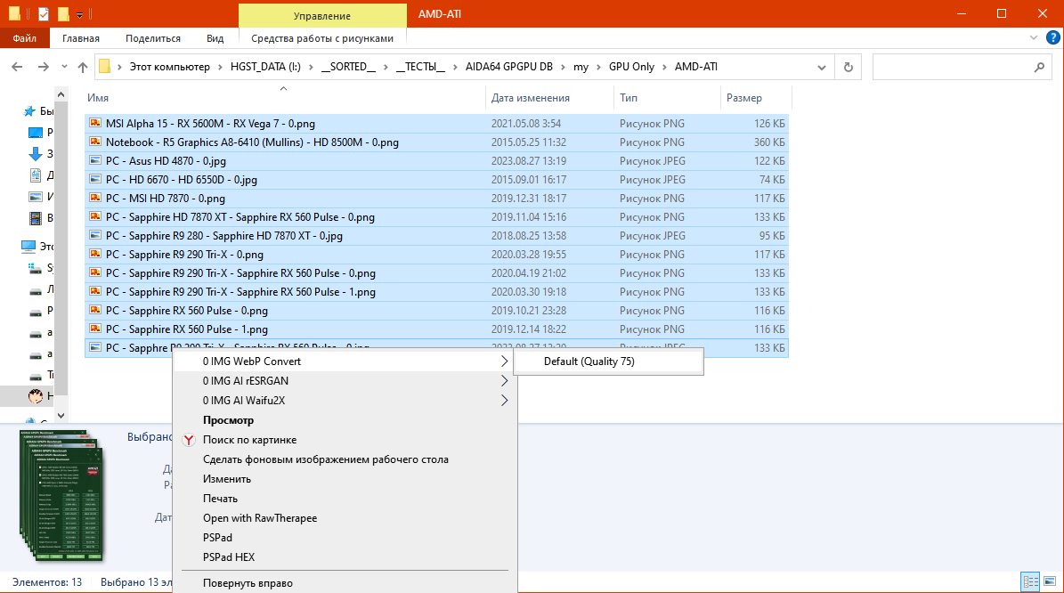Screen dimensions: 1064x593
Task: Switch to the Главная ribbon tab
Action: [x=81, y=38]
